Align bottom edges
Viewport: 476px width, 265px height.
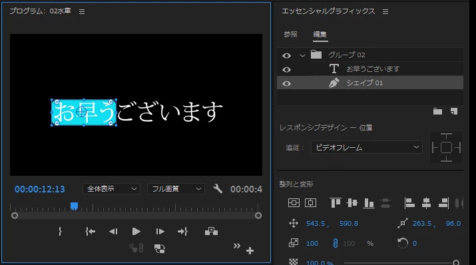pyautogui.click(x=369, y=203)
